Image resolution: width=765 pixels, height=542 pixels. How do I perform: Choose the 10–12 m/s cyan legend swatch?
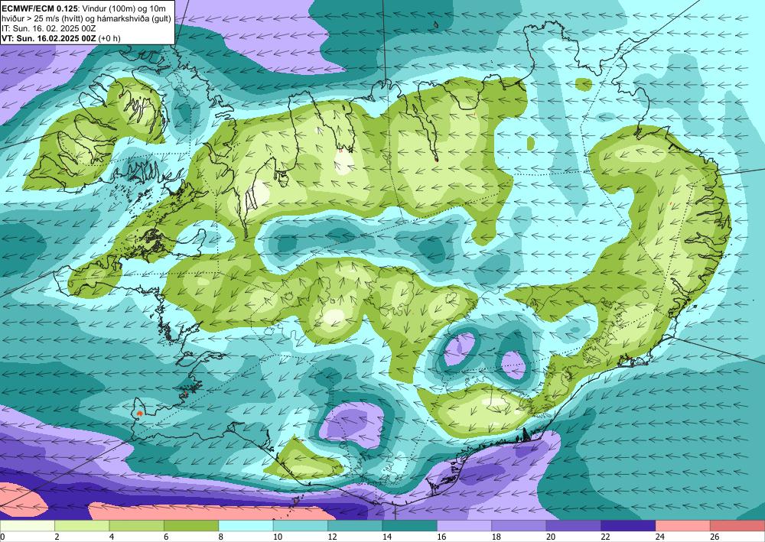(301, 526)
